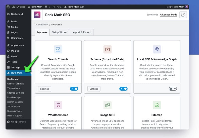Click the Search Console module chart icon
Viewport: 199px width, 138px height.
click(58, 49)
